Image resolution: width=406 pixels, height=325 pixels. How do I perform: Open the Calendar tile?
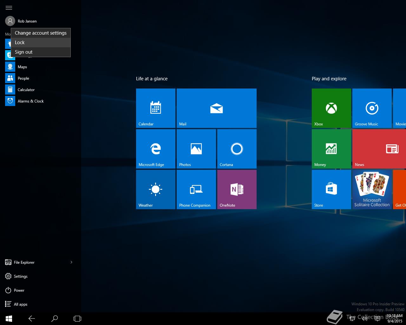pyautogui.click(x=156, y=108)
